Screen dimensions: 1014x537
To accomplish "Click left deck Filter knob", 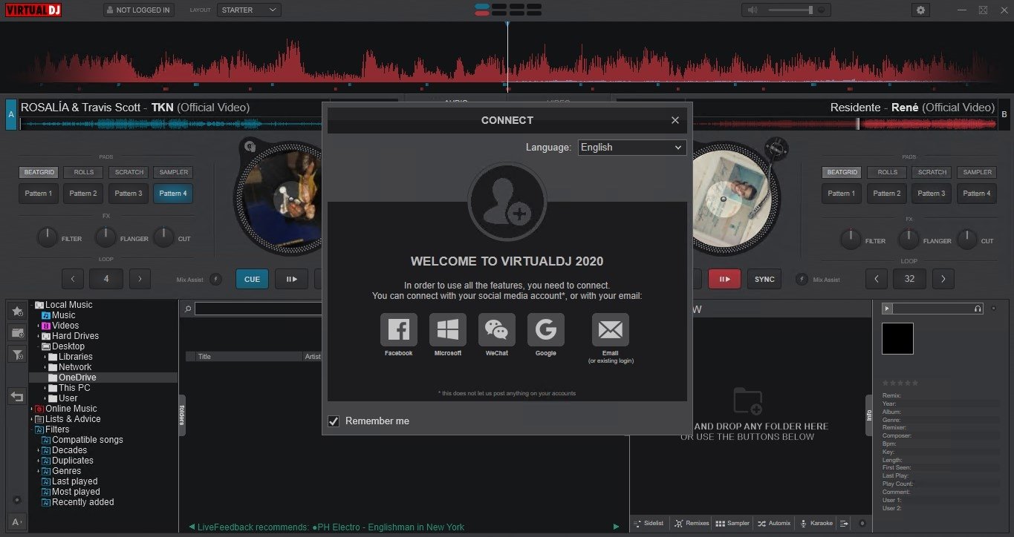I will (48, 238).
